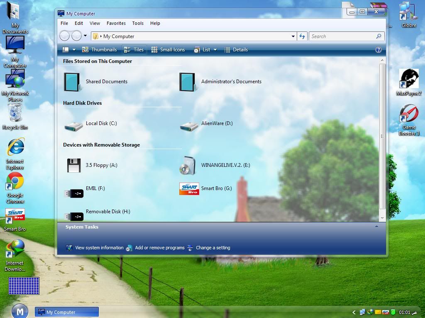Open the File menu
The height and width of the screenshot is (318, 425).
point(64,23)
